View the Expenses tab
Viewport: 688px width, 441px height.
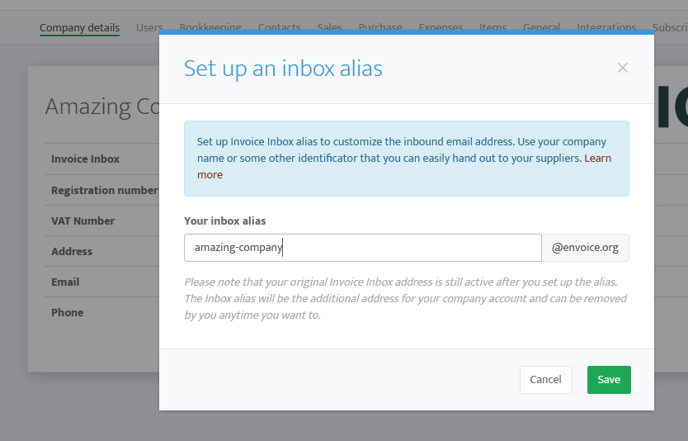(x=441, y=27)
